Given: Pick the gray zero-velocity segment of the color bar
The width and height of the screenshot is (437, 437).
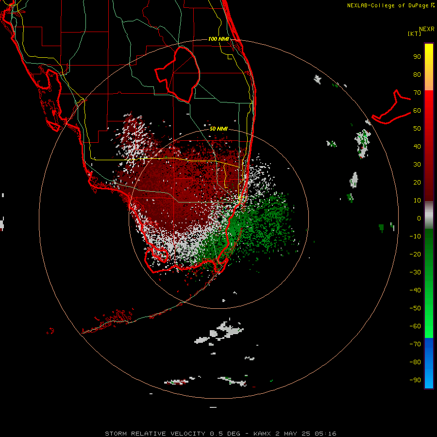Looking at the screenshot, I should 429,215.
